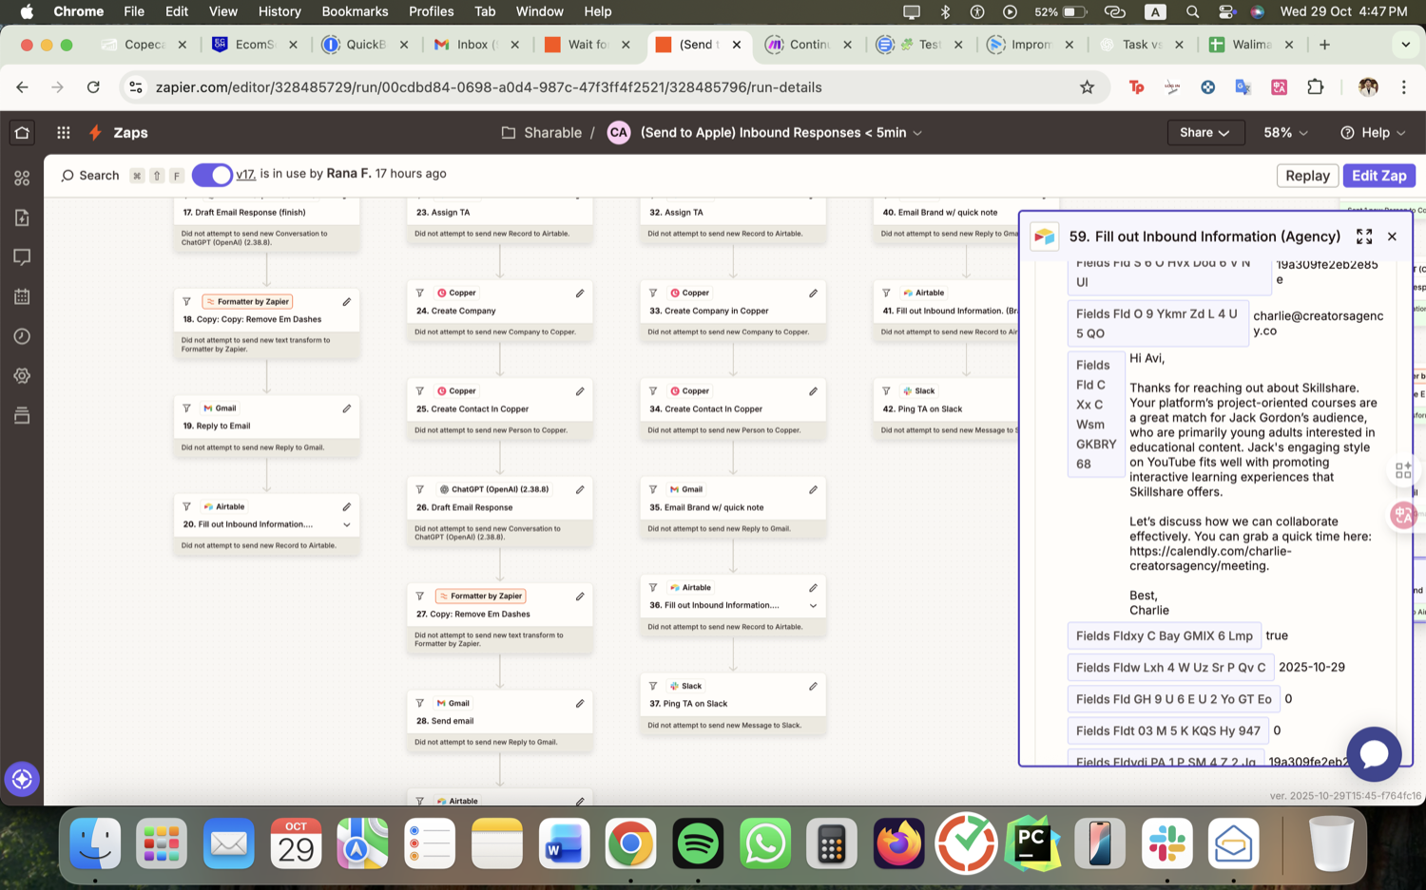
Task: Open Zapier home icon
Action: 22,132
